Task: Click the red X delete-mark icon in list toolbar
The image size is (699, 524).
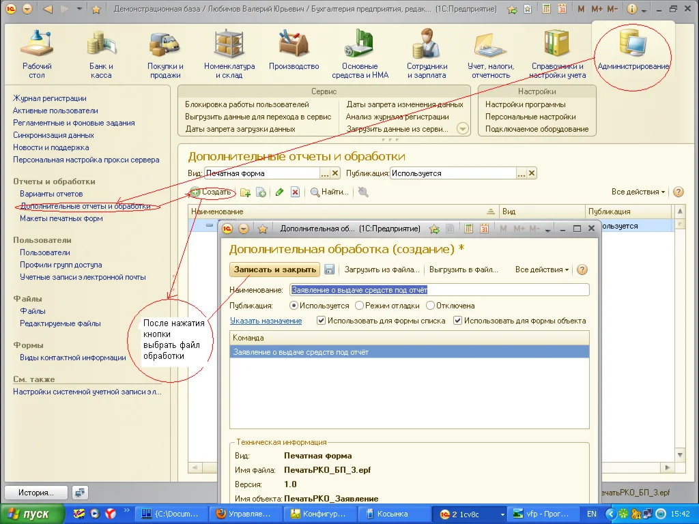Action: (295, 192)
